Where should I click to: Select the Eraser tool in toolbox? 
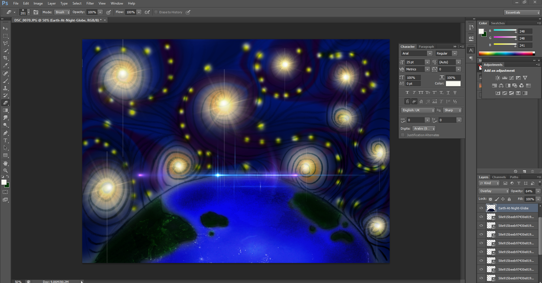tap(5, 103)
